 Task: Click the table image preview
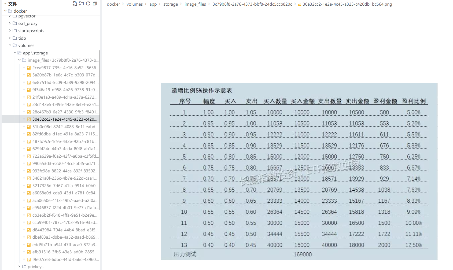(299, 172)
